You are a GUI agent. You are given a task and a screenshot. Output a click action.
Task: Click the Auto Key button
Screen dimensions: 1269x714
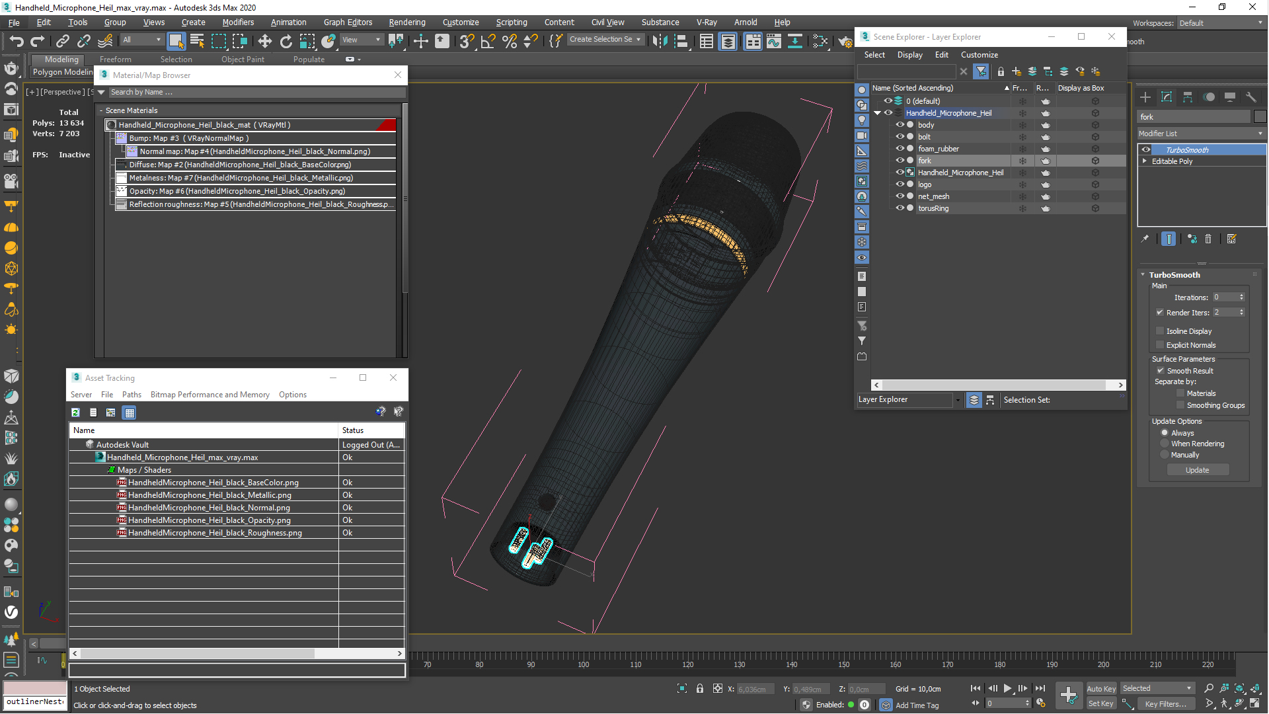coord(1101,689)
